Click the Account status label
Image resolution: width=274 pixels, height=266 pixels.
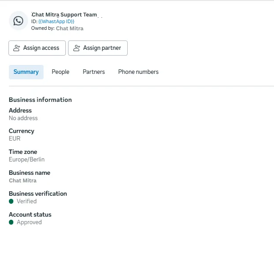coord(30,214)
